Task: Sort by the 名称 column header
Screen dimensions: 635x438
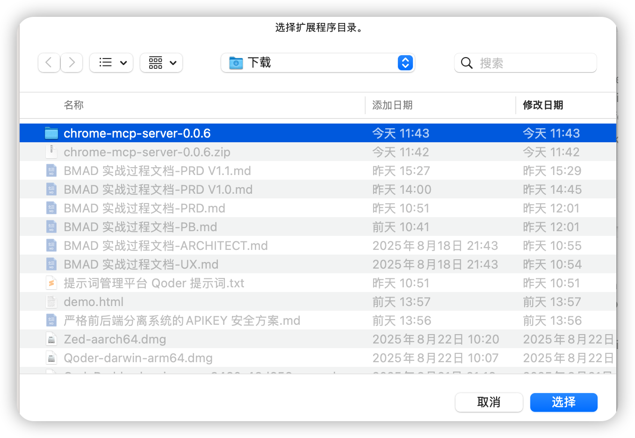Action: pos(74,105)
